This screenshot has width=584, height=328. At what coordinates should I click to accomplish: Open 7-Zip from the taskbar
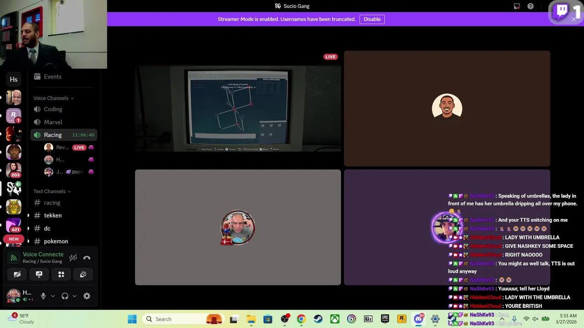(368, 319)
